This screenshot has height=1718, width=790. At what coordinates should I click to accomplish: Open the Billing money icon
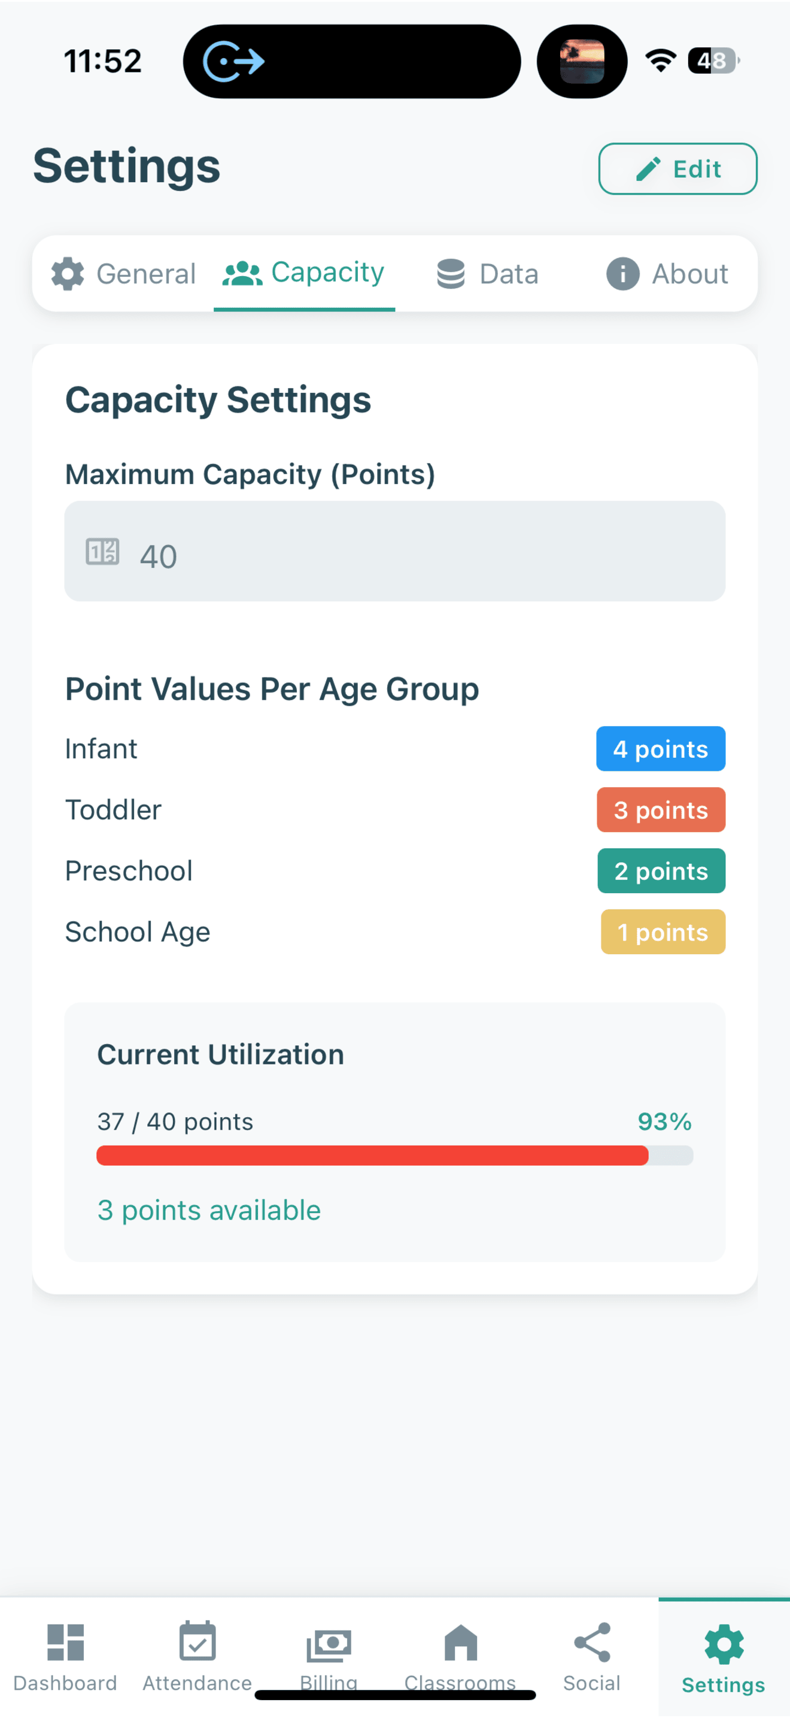coord(329,1646)
